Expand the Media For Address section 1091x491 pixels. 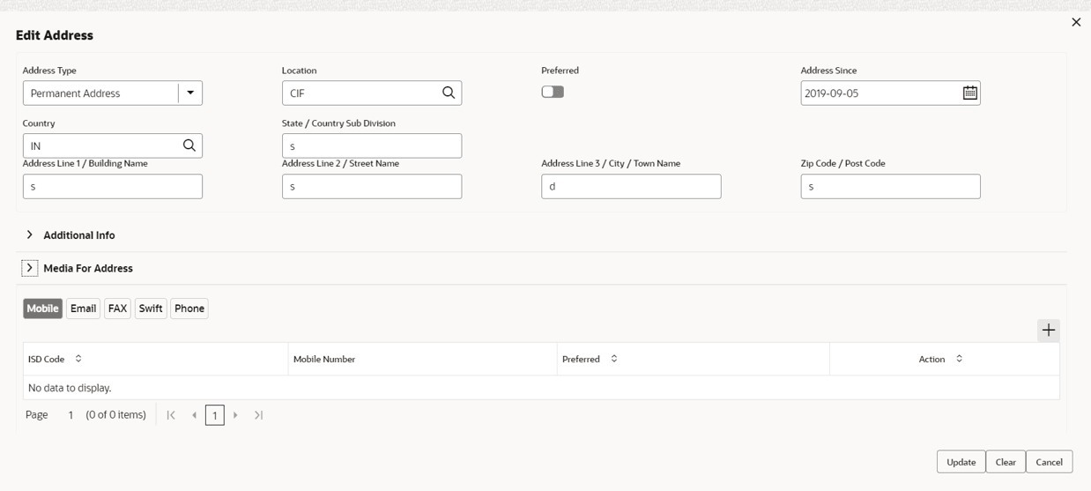tap(30, 268)
